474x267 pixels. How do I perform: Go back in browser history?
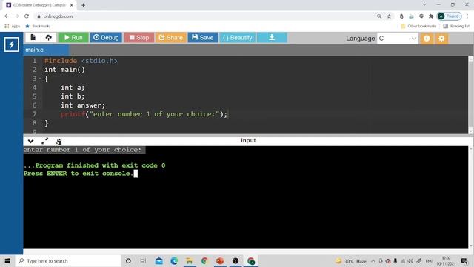coord(7,16)
